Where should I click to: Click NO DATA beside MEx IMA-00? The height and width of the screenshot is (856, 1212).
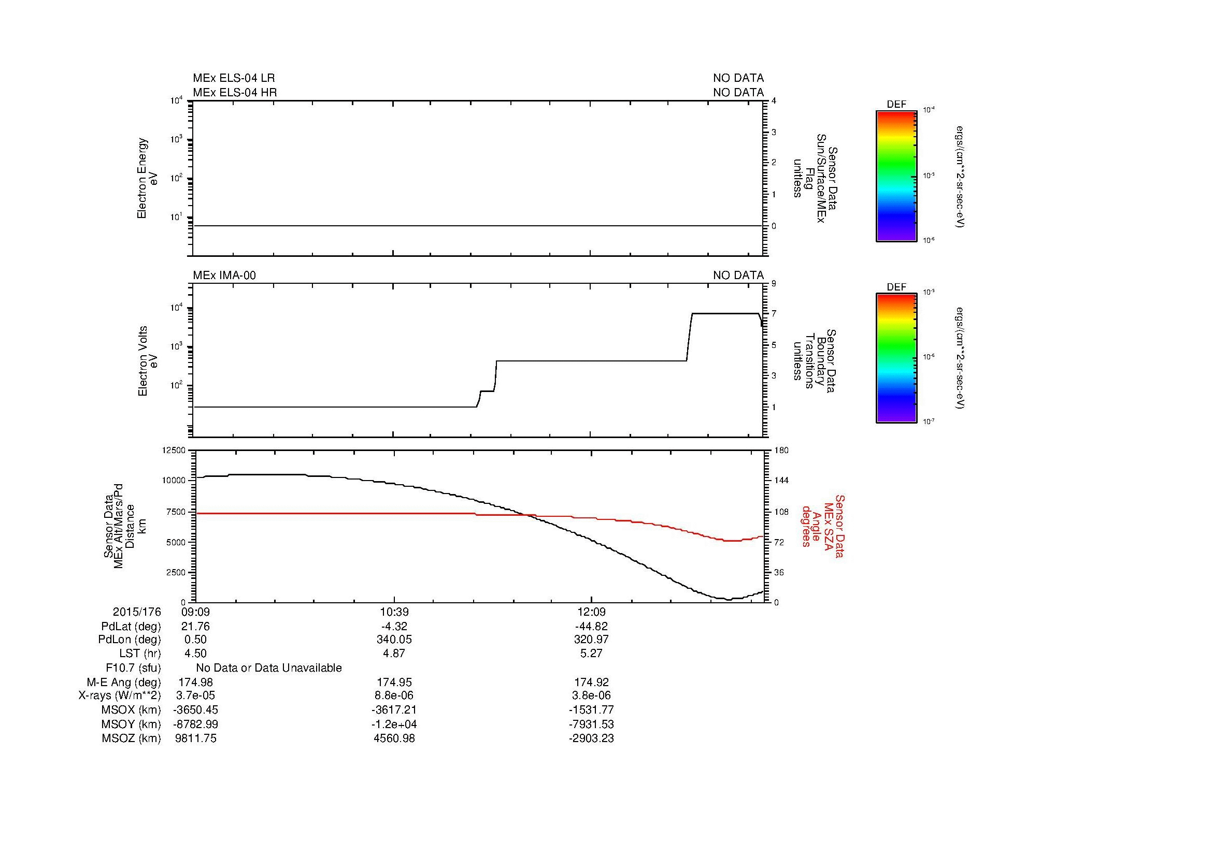point(738,275)
